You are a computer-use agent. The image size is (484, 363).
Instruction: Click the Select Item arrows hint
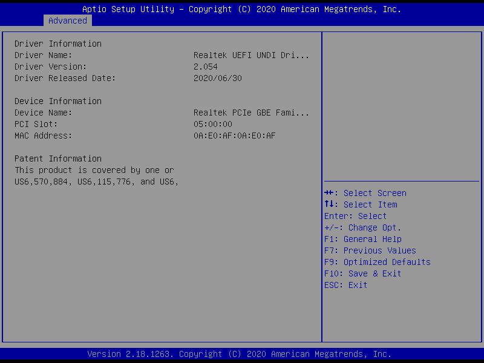pos(361,204)
